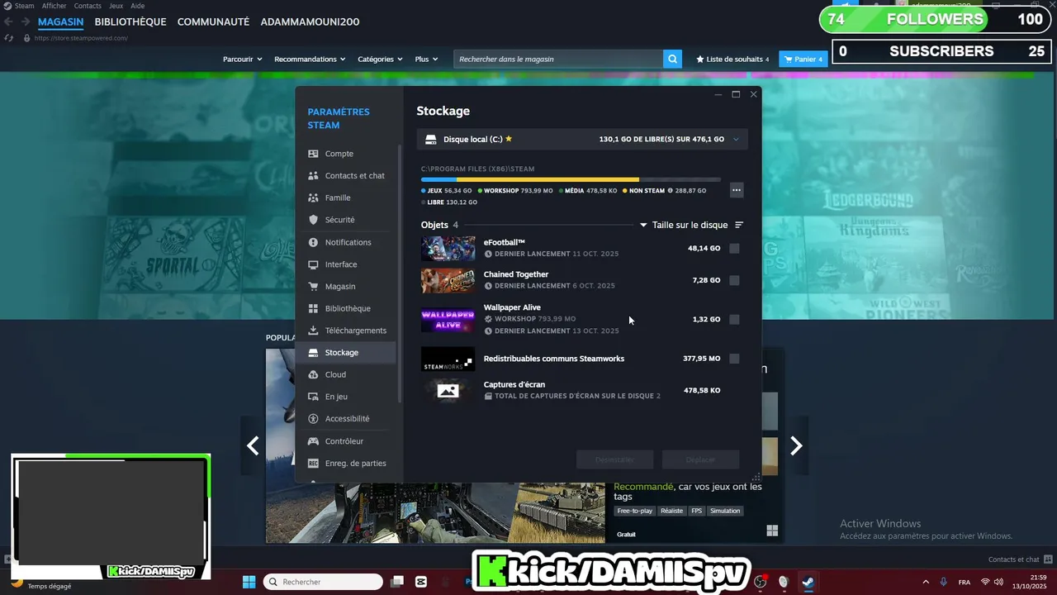
Task: Click the eFootball game thumbnail
Action: 448,249
